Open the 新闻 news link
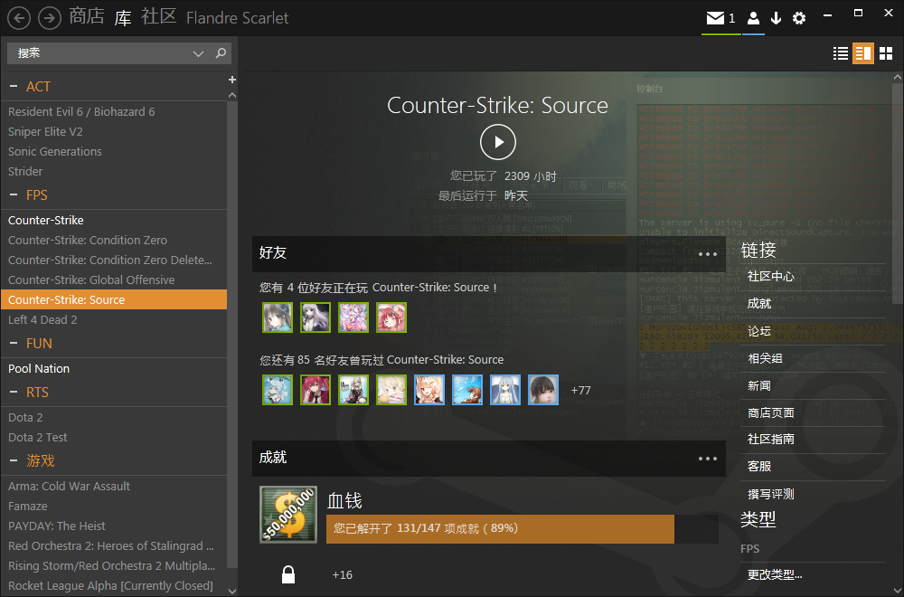Screen dimensions: 904x597 [759, 385]
